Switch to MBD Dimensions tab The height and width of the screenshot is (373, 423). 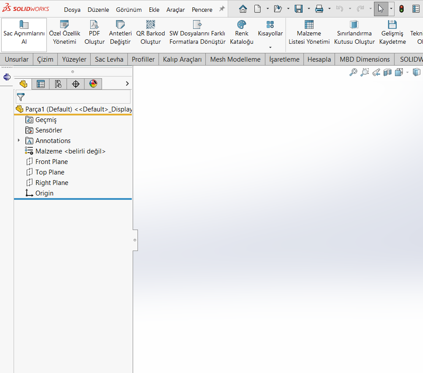pyautogui.click(x=364, y=59)
